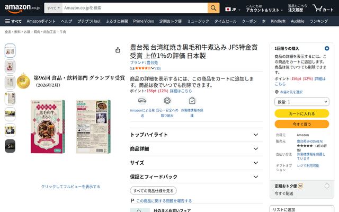Viewport: 339px width, 212px height.
Task: Click the お客様情報の保護 bag icon
Action: (x=192, y=101)
